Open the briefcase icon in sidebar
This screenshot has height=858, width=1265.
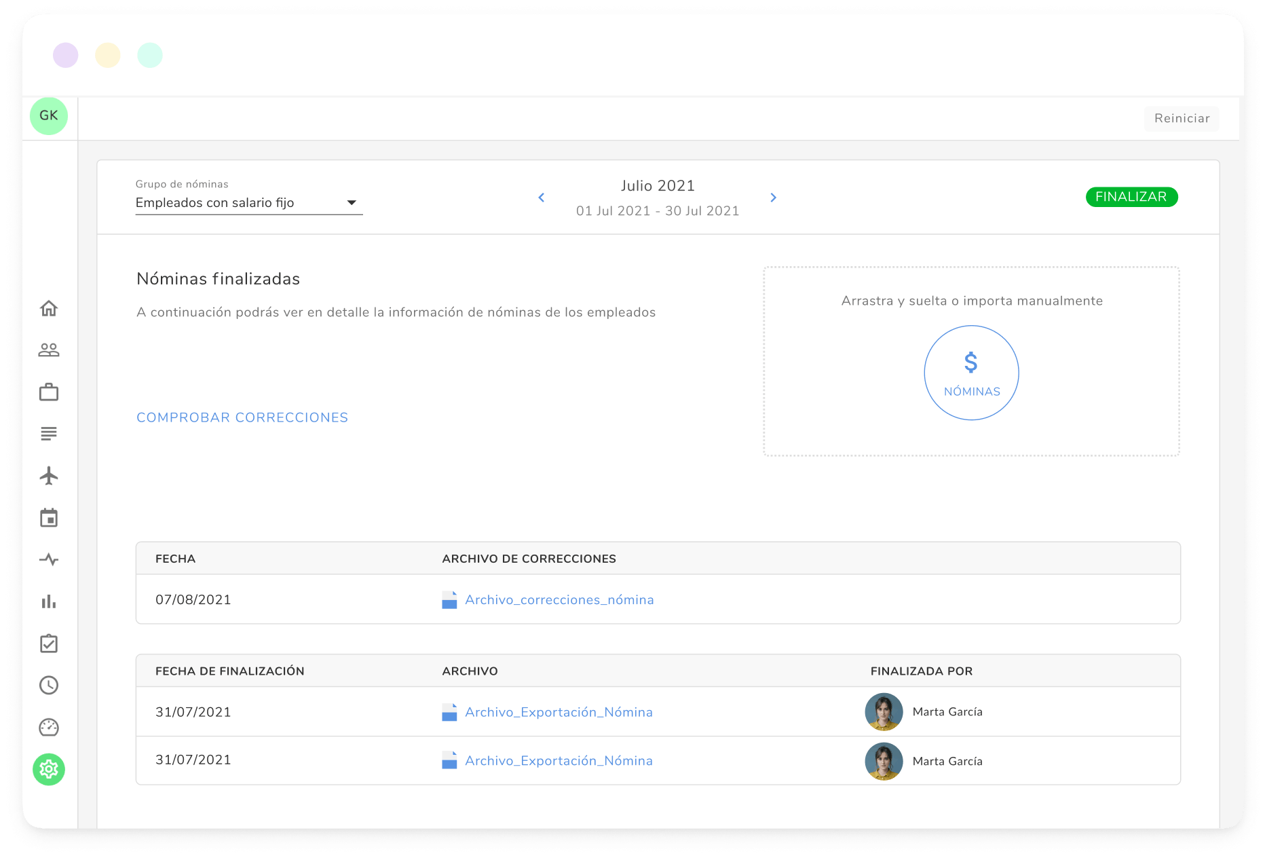(49, 392)
